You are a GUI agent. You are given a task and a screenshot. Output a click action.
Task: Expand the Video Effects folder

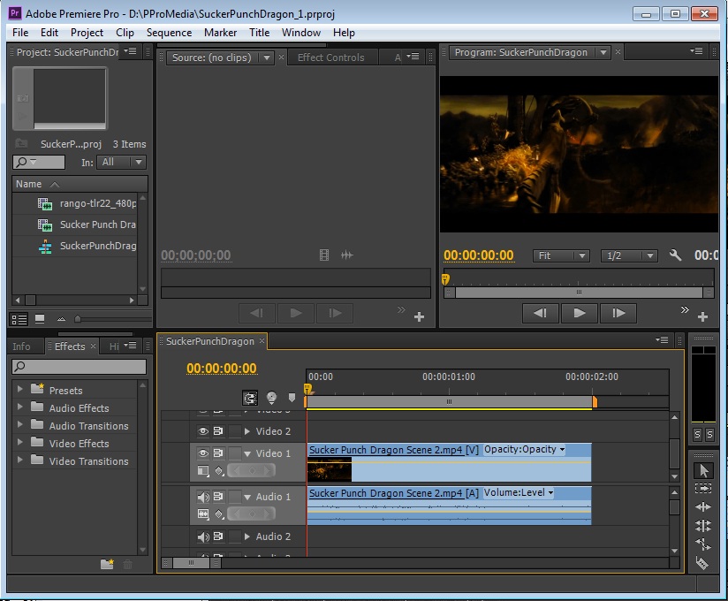coord(20,442)
